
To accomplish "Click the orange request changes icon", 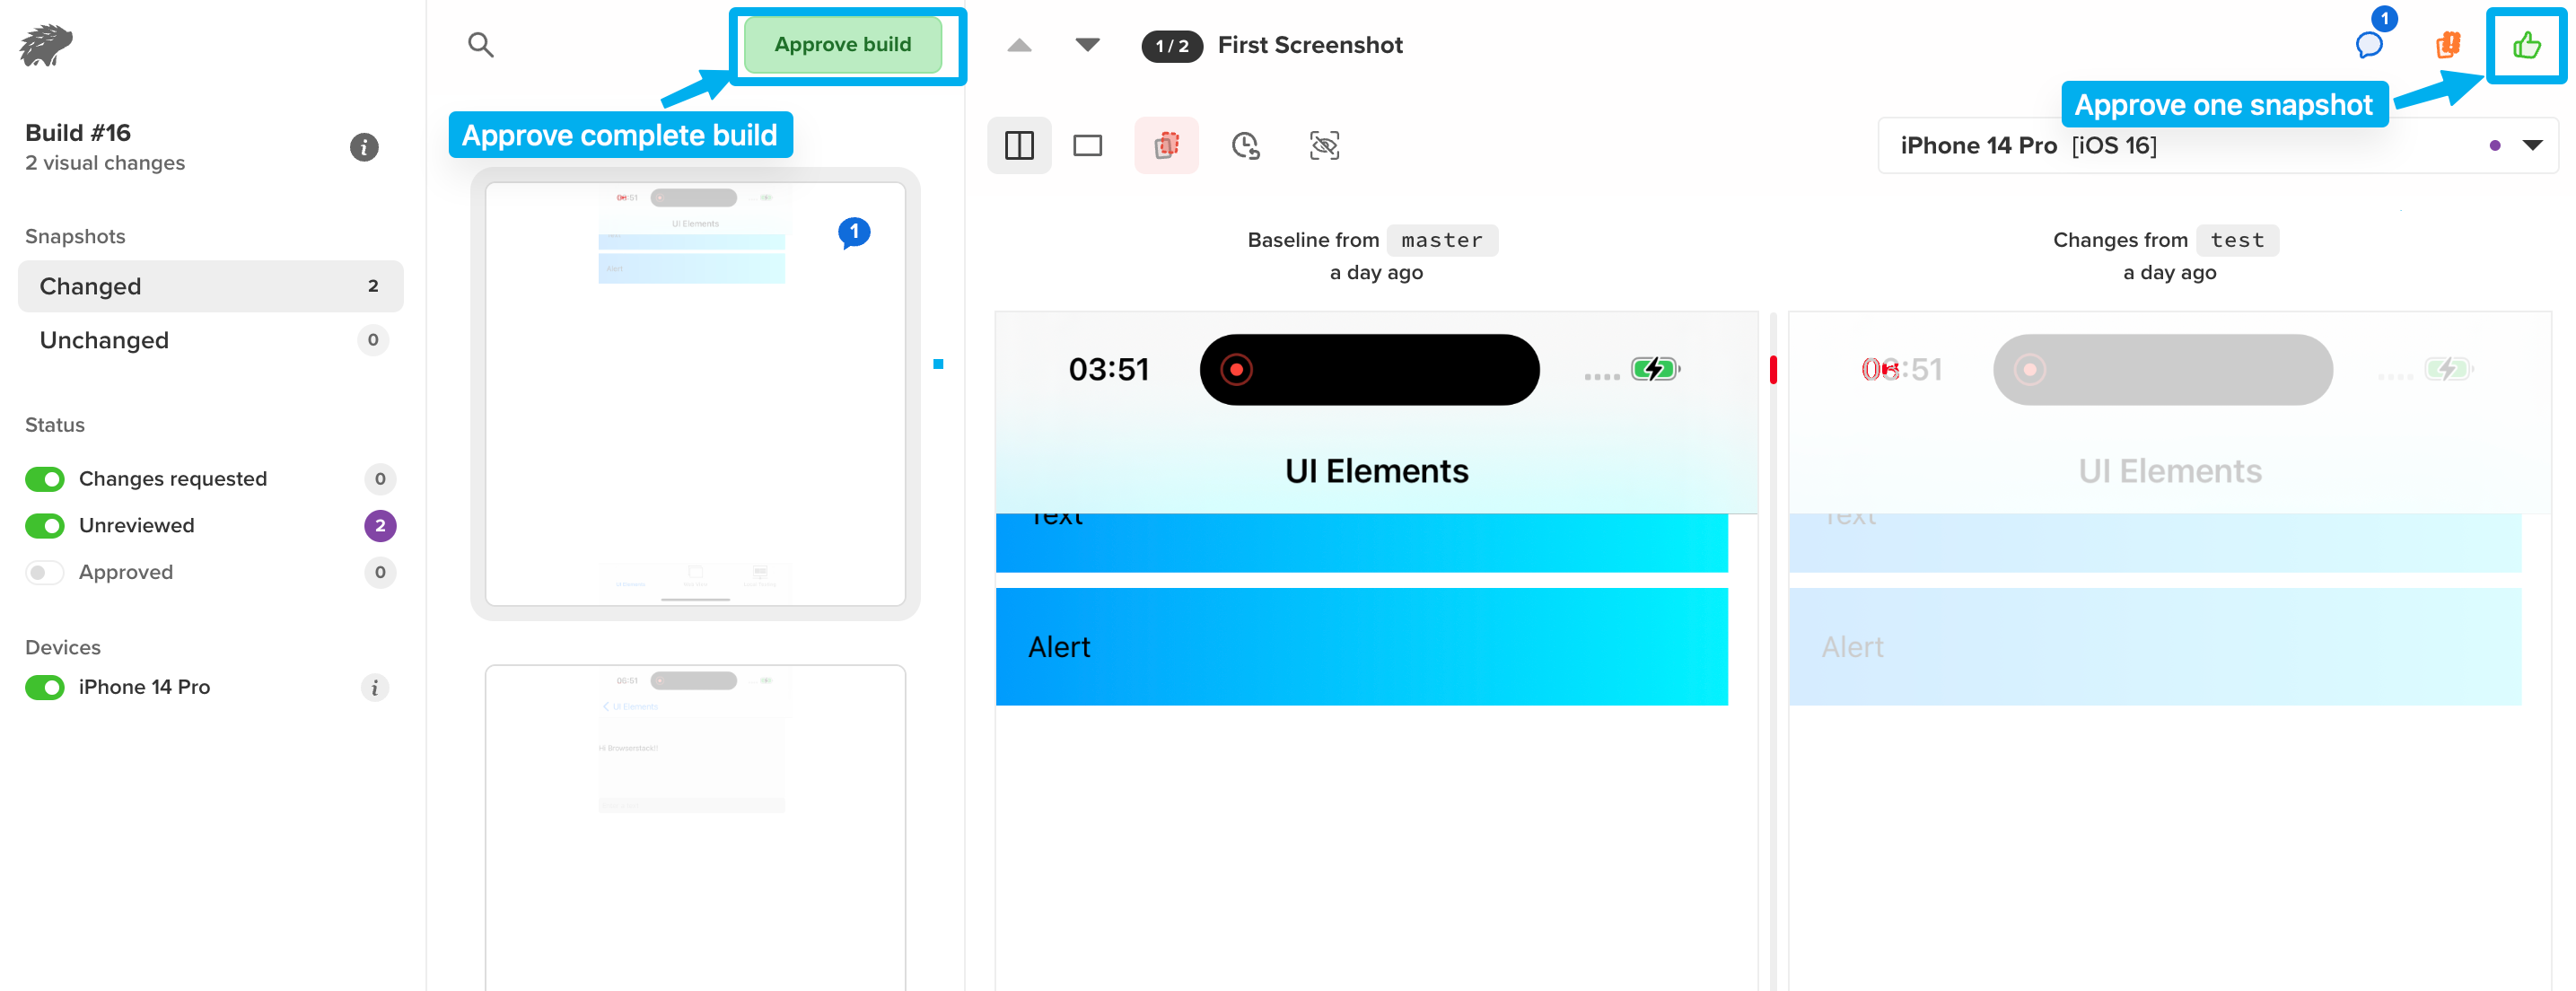I will (2447, 44).
